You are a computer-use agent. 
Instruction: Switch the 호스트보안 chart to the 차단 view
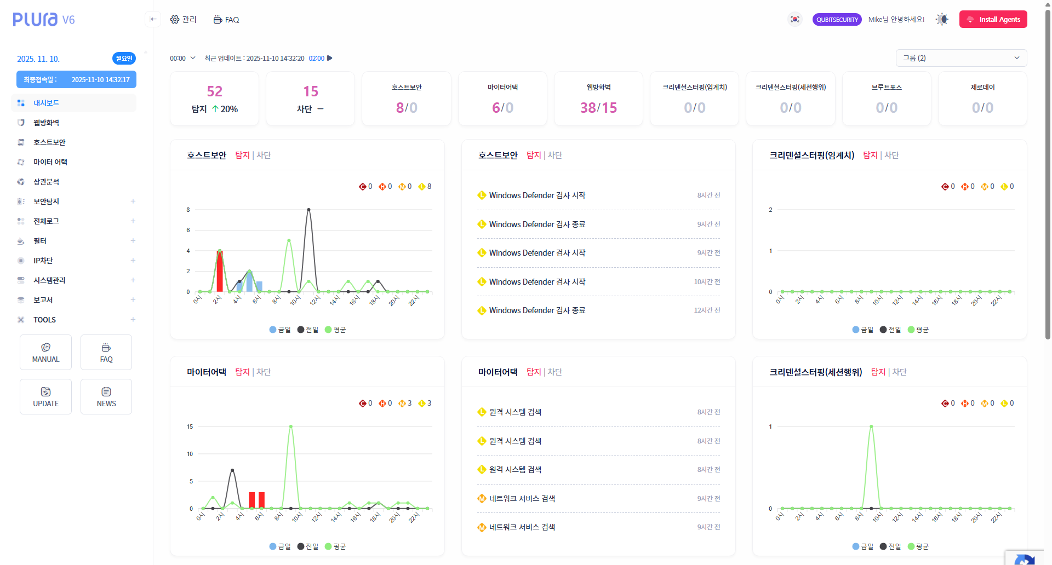pyautogui.click(x=264, y=155)
